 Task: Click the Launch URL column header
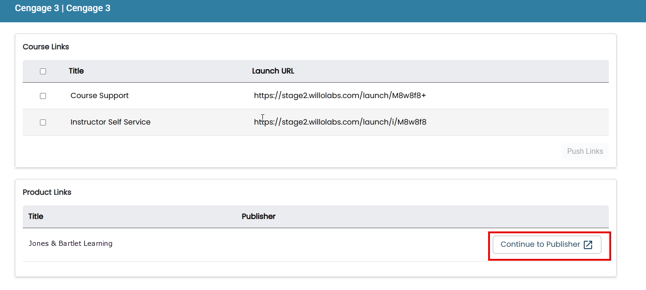pos(273,71)
